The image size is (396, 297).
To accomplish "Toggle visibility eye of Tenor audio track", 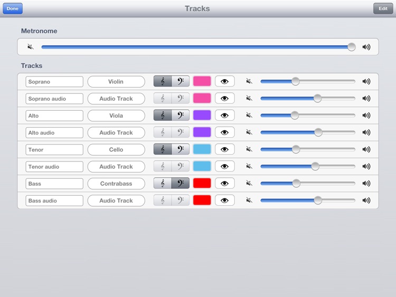I will [x=225, y=166].
